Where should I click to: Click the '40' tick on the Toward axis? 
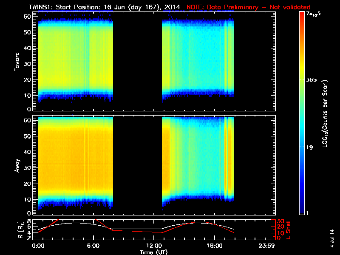(x=27, y=48)
